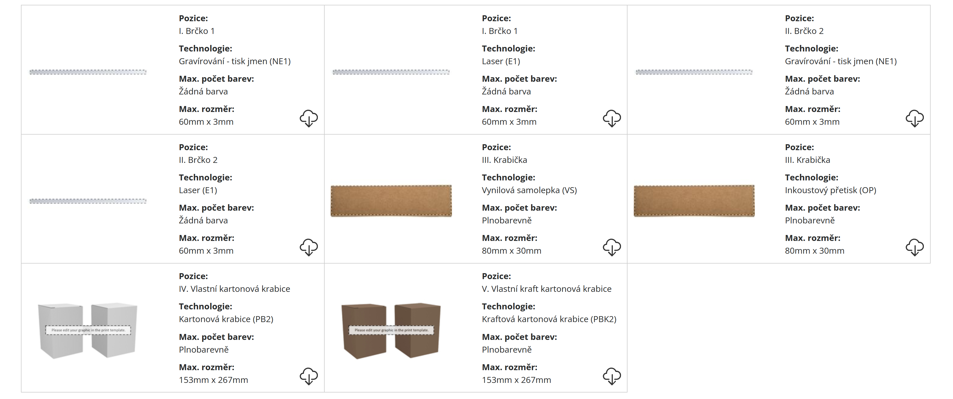Download the Kartonová krabice (PB2) template

point(309,376)
